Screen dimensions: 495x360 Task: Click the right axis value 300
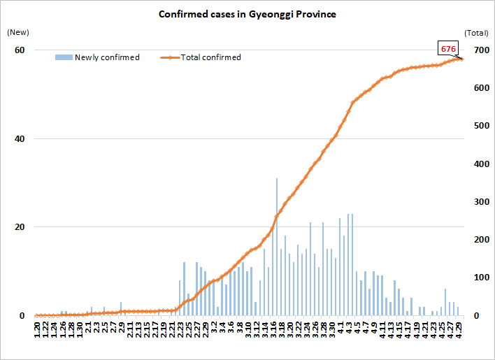(482, 202)
